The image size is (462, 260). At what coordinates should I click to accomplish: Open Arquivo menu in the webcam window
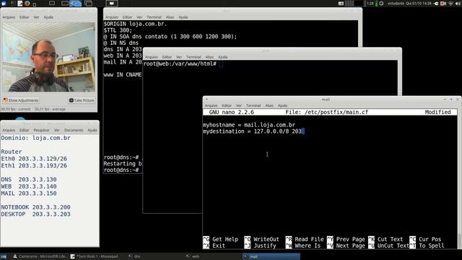(x=9, y=17)
